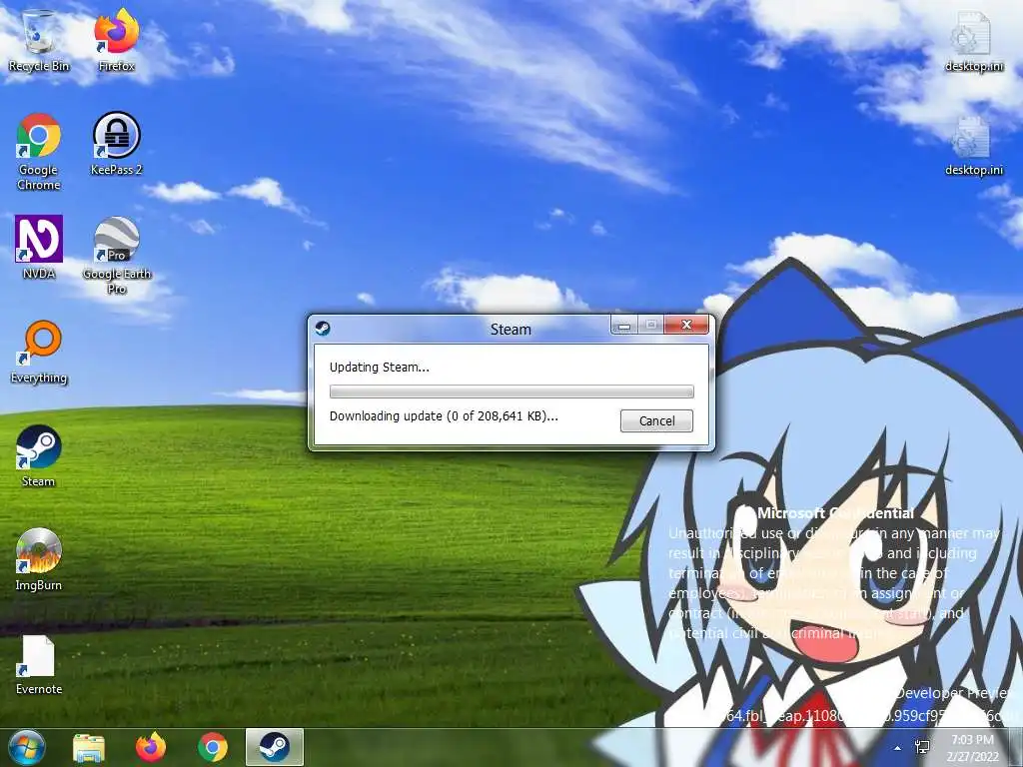Click the Steam taskbar button
The width and height of the screenshot is (1023, 767).
(275, 747)
